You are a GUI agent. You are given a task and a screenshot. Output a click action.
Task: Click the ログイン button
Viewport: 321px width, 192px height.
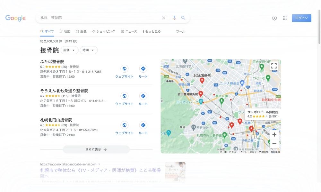301,18
